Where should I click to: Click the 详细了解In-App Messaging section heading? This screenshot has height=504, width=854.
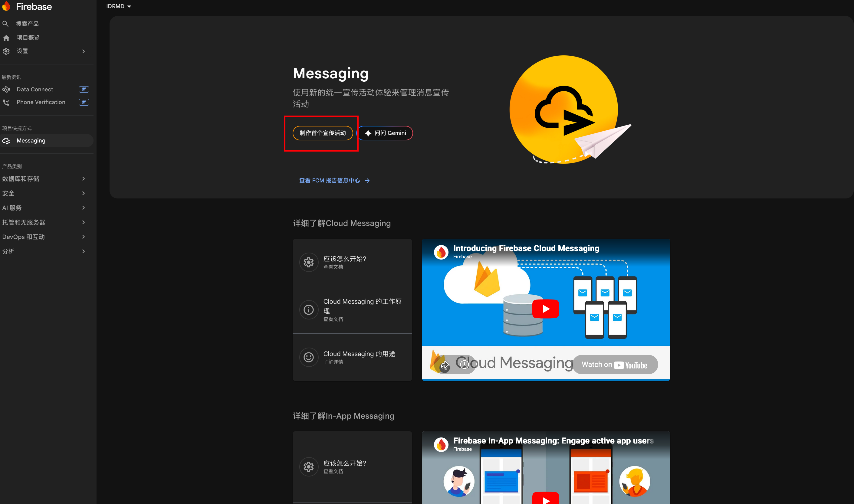(x=343, y=416)
